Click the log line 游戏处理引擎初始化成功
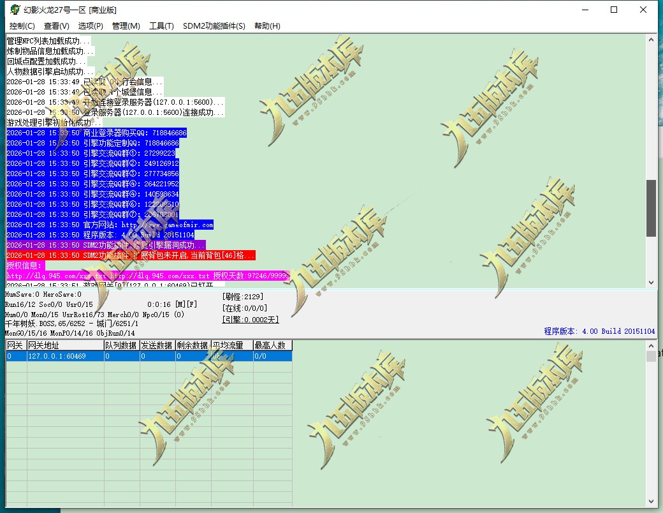 (54, 123)
